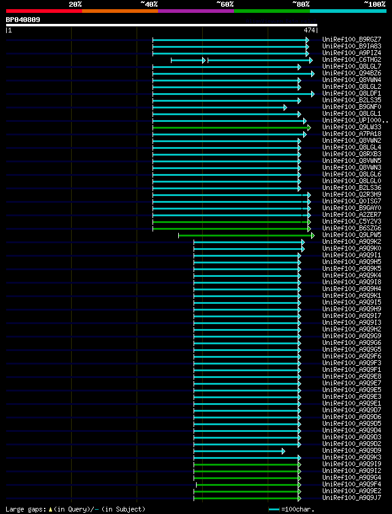Select the UniRef100_A9Q9K5 label
The height and width of the screenshot is (514, 392).
click(x=352, y=268)
